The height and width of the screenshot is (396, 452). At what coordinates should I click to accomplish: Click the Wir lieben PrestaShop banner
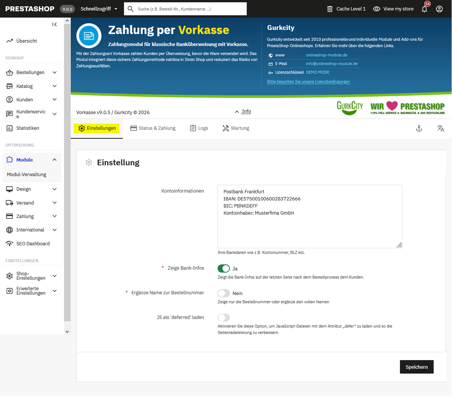pyautogui.click(x=407, y=108)
